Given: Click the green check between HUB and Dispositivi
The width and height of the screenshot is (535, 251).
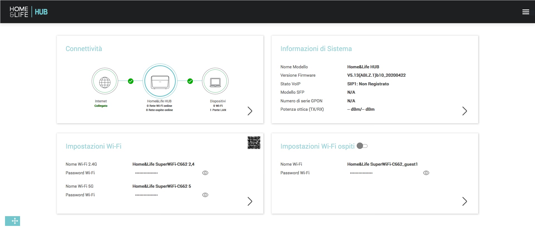Looking at the screenshot, I should pos(190,81).
